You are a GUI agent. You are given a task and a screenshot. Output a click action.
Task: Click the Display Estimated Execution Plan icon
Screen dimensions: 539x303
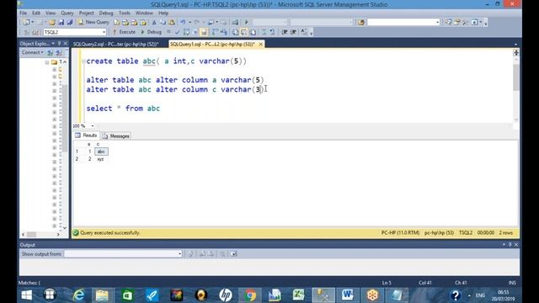point(186,32)
